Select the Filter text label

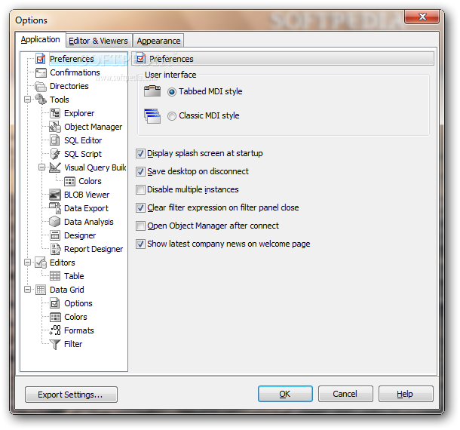[x=73, y=344]
